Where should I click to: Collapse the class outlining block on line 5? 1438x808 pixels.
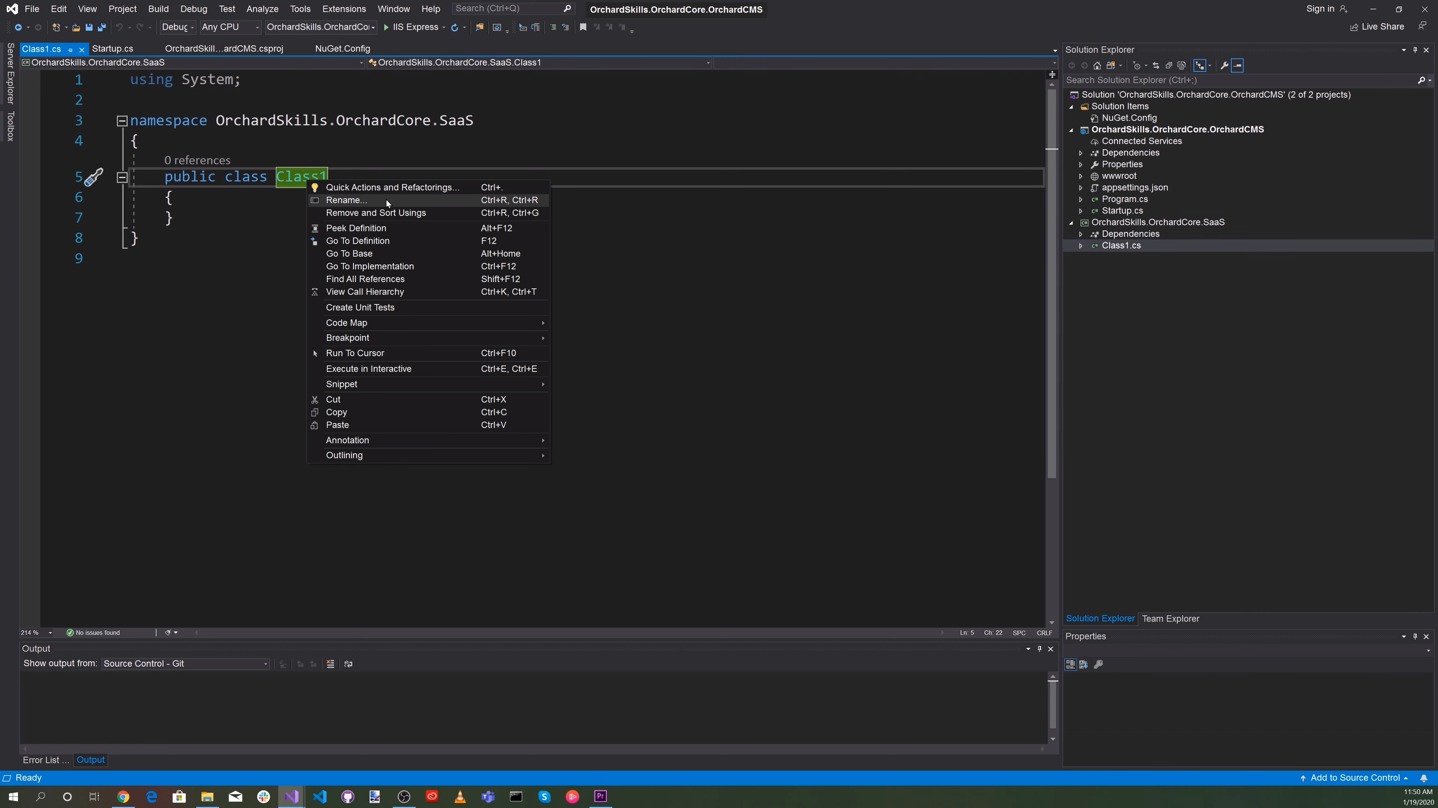[122, 177]
